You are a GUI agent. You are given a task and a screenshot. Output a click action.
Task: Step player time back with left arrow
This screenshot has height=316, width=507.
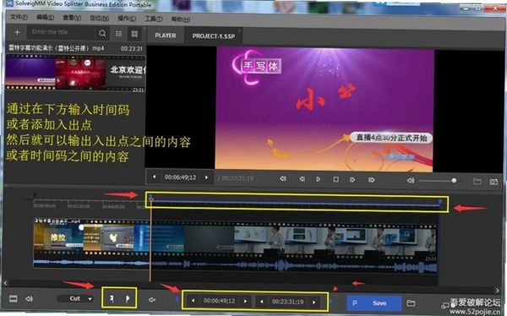point(155,177)
